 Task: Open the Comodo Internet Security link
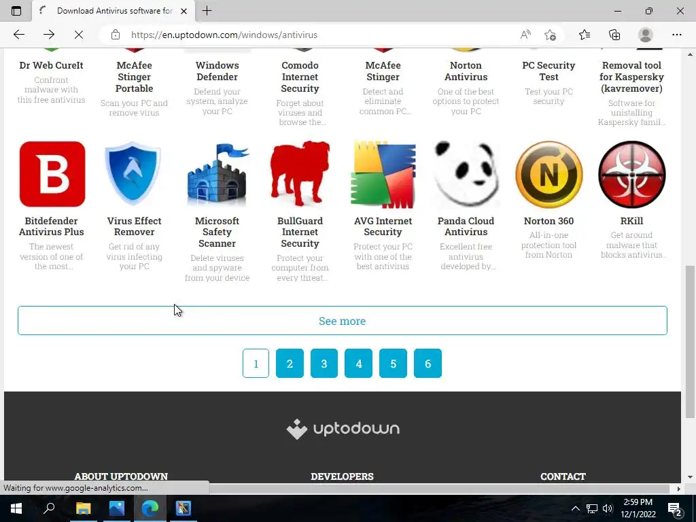coord(300,77)
